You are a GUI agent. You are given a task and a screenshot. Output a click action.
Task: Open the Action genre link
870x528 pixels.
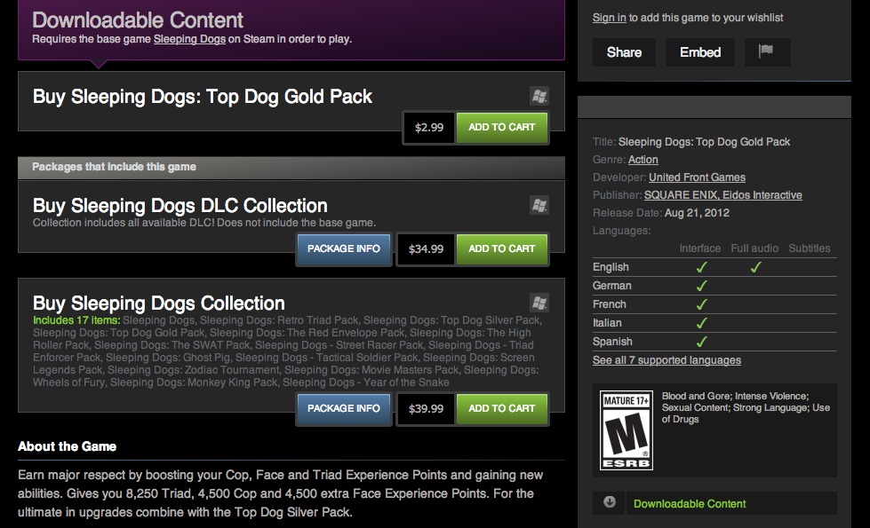click(643, 160)
